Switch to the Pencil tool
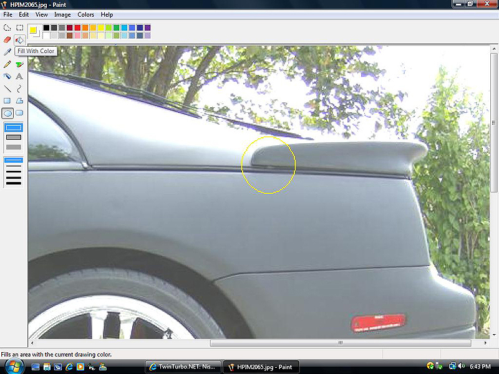The height and width of the screenshot is (374, 499). click(x=7, y=64)
